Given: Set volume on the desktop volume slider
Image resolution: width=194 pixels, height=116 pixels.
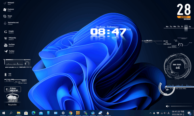Looking at the screenshot, I should [181, 106].
